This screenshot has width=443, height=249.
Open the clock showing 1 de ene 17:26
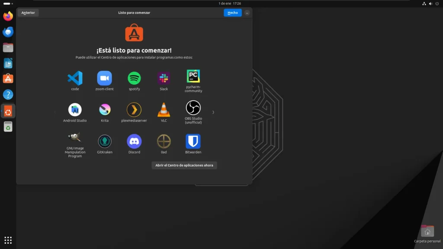[230, 3]
